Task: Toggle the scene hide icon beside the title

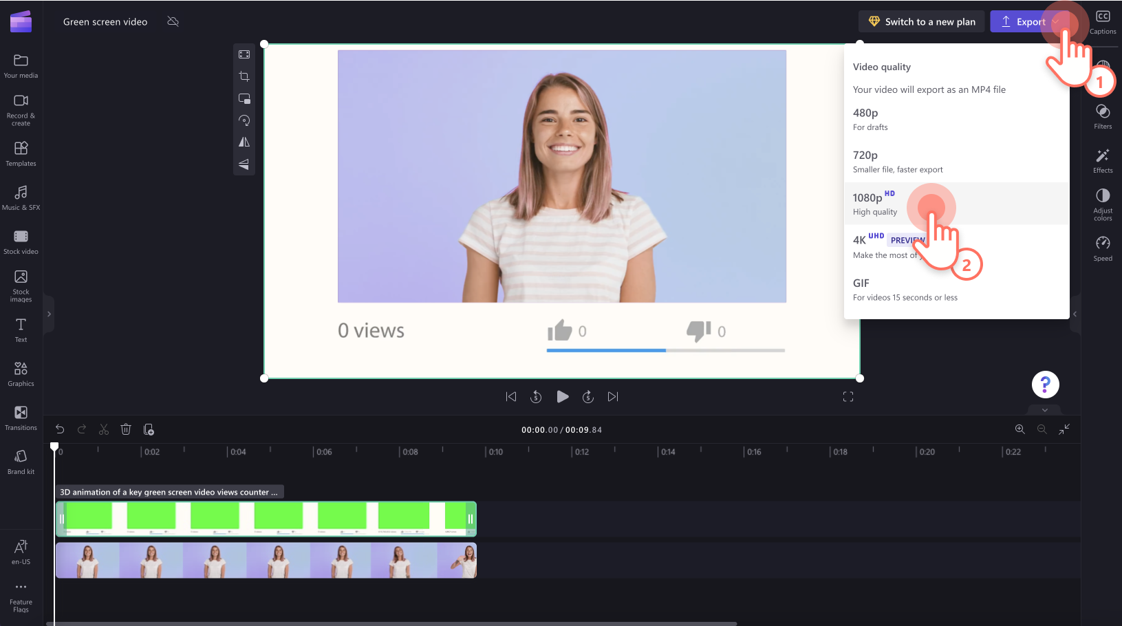Action: [x=173, y=21]
